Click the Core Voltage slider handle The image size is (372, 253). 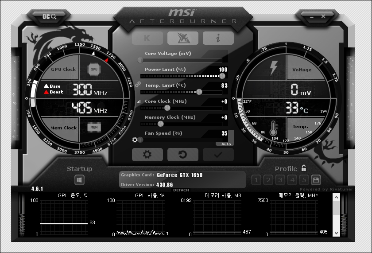[140, 60]
